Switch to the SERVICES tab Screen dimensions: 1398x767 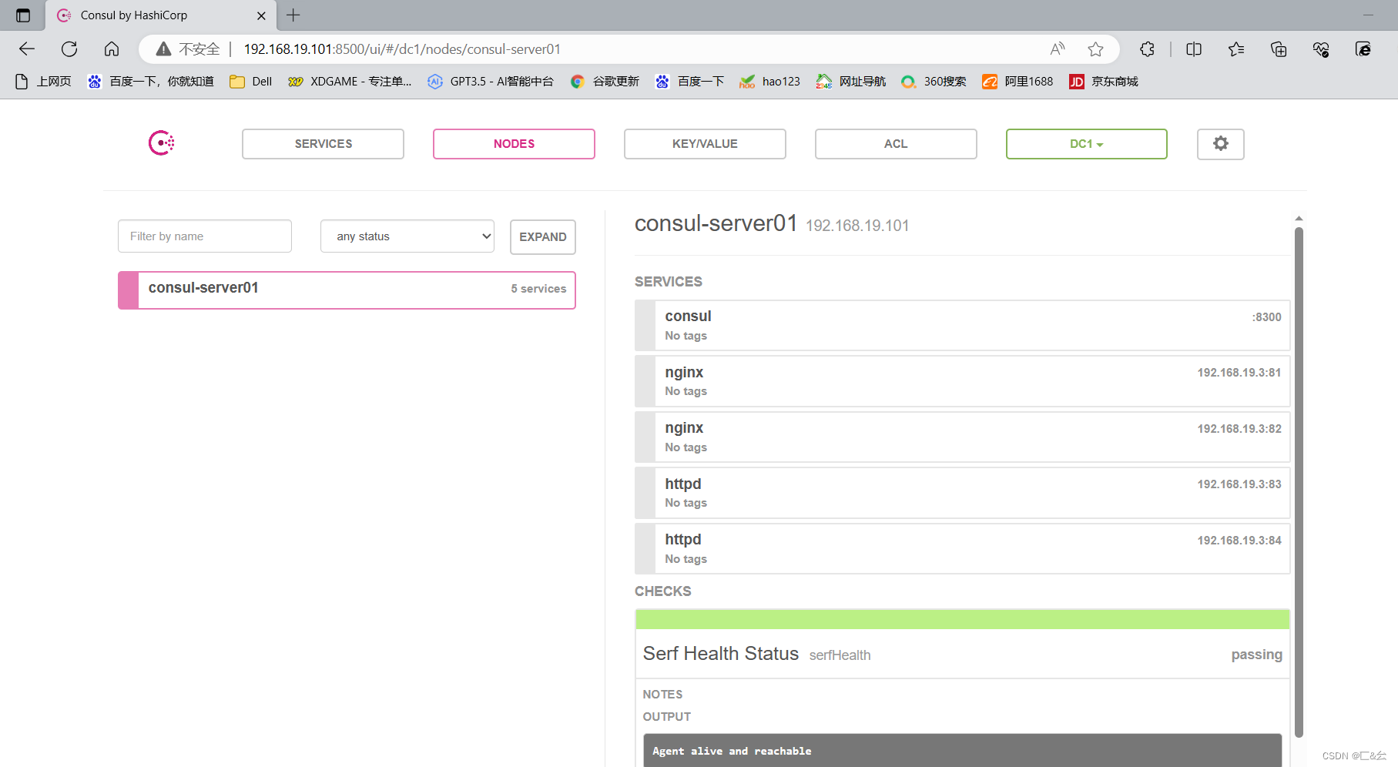pyautogui.click(x=323, y=143)
